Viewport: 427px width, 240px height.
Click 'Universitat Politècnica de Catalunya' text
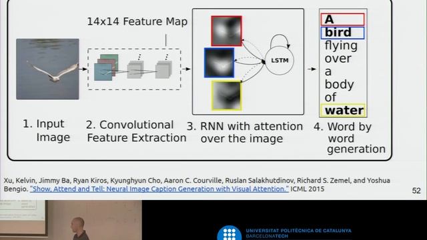coord(298,231)
